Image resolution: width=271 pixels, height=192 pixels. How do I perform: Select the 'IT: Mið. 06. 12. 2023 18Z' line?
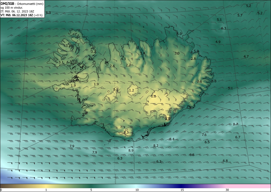17,11
